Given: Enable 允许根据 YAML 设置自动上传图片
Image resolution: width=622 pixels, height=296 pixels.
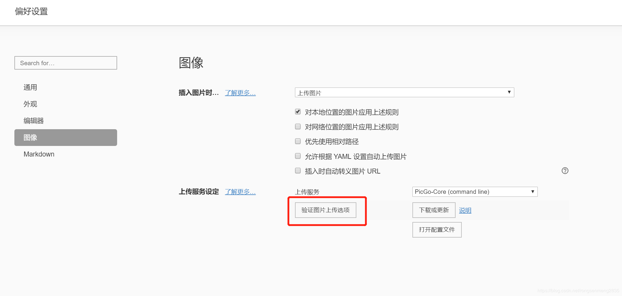Looking at the screenshot, I should click(x=298, y=156).
